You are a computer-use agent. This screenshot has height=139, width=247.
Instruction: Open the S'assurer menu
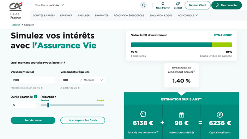[84, 16]
